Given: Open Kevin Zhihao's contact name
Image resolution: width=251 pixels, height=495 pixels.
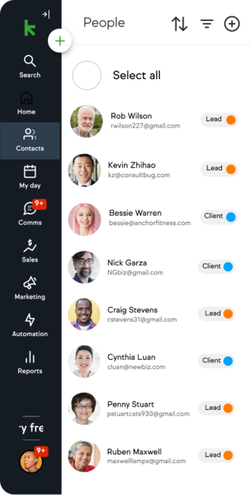Looking at the screenshot, I should pos(132,165).
